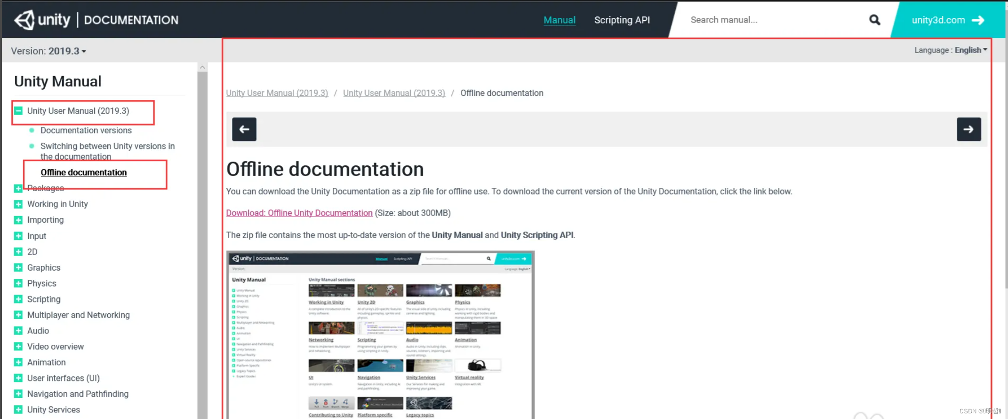Click the search magnifier icon
This screenshot has width=1008, height=419.
[x=874, y=20]
